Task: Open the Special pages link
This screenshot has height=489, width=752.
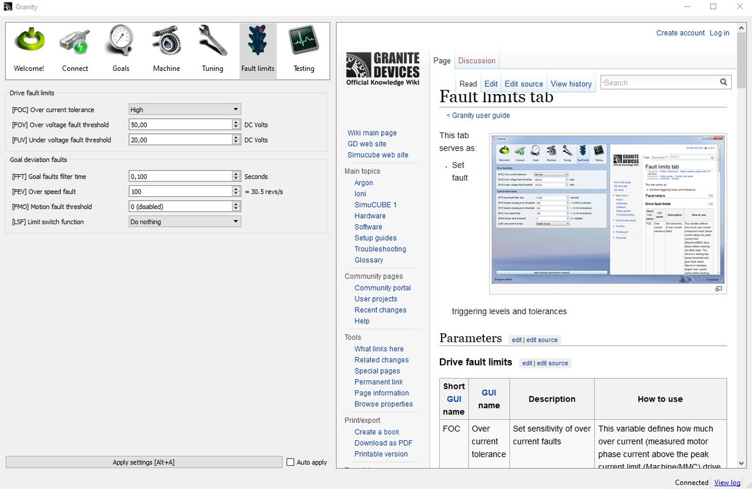Action: pyautogui.click(x=378, y=371)
